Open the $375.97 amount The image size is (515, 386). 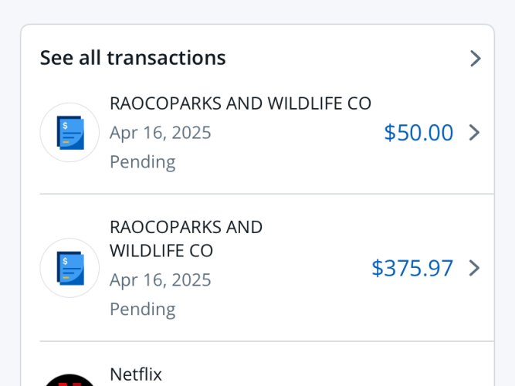[x=412, y=268]
